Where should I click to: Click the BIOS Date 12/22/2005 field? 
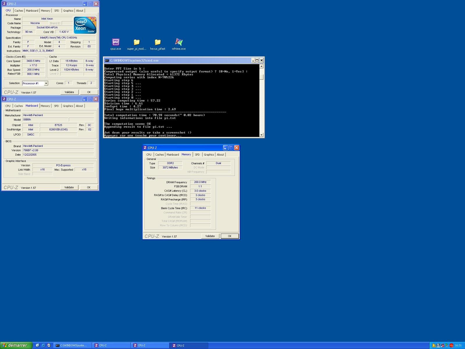click(58, 155)
